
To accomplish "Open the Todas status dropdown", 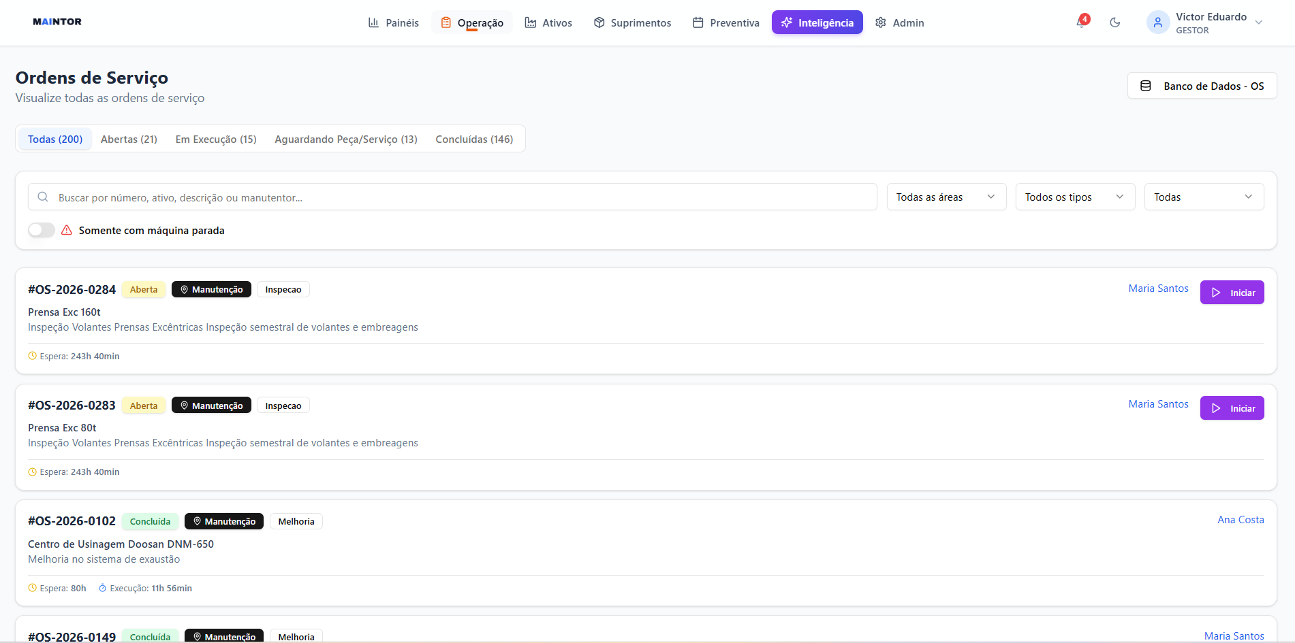I will click(1204, 197).
